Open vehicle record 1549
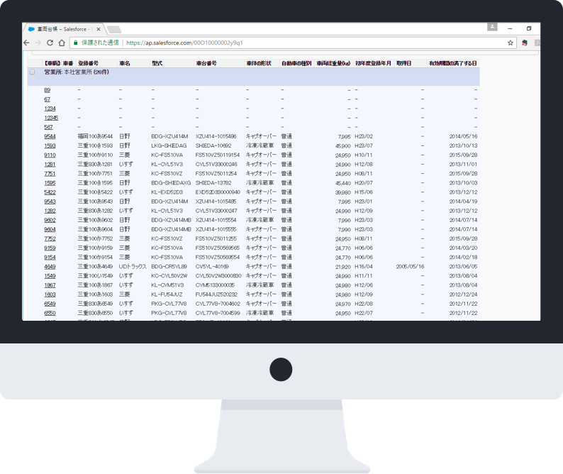 click(50, 276)
